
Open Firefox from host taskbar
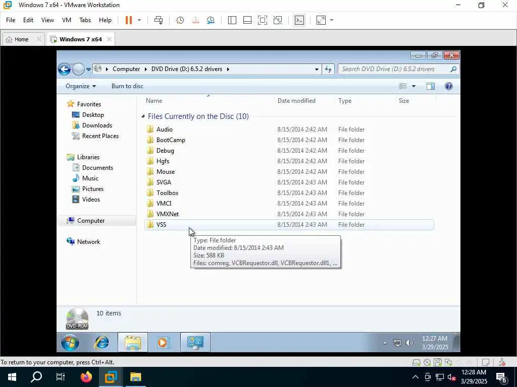click(x=86, y=377)
